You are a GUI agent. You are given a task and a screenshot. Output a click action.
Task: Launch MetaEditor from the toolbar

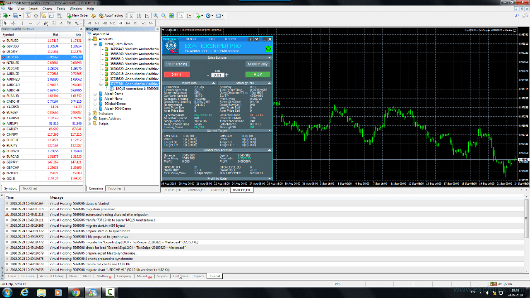[x=93, y=15]
